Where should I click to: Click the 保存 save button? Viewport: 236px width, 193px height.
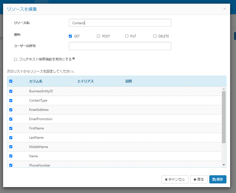218,179
